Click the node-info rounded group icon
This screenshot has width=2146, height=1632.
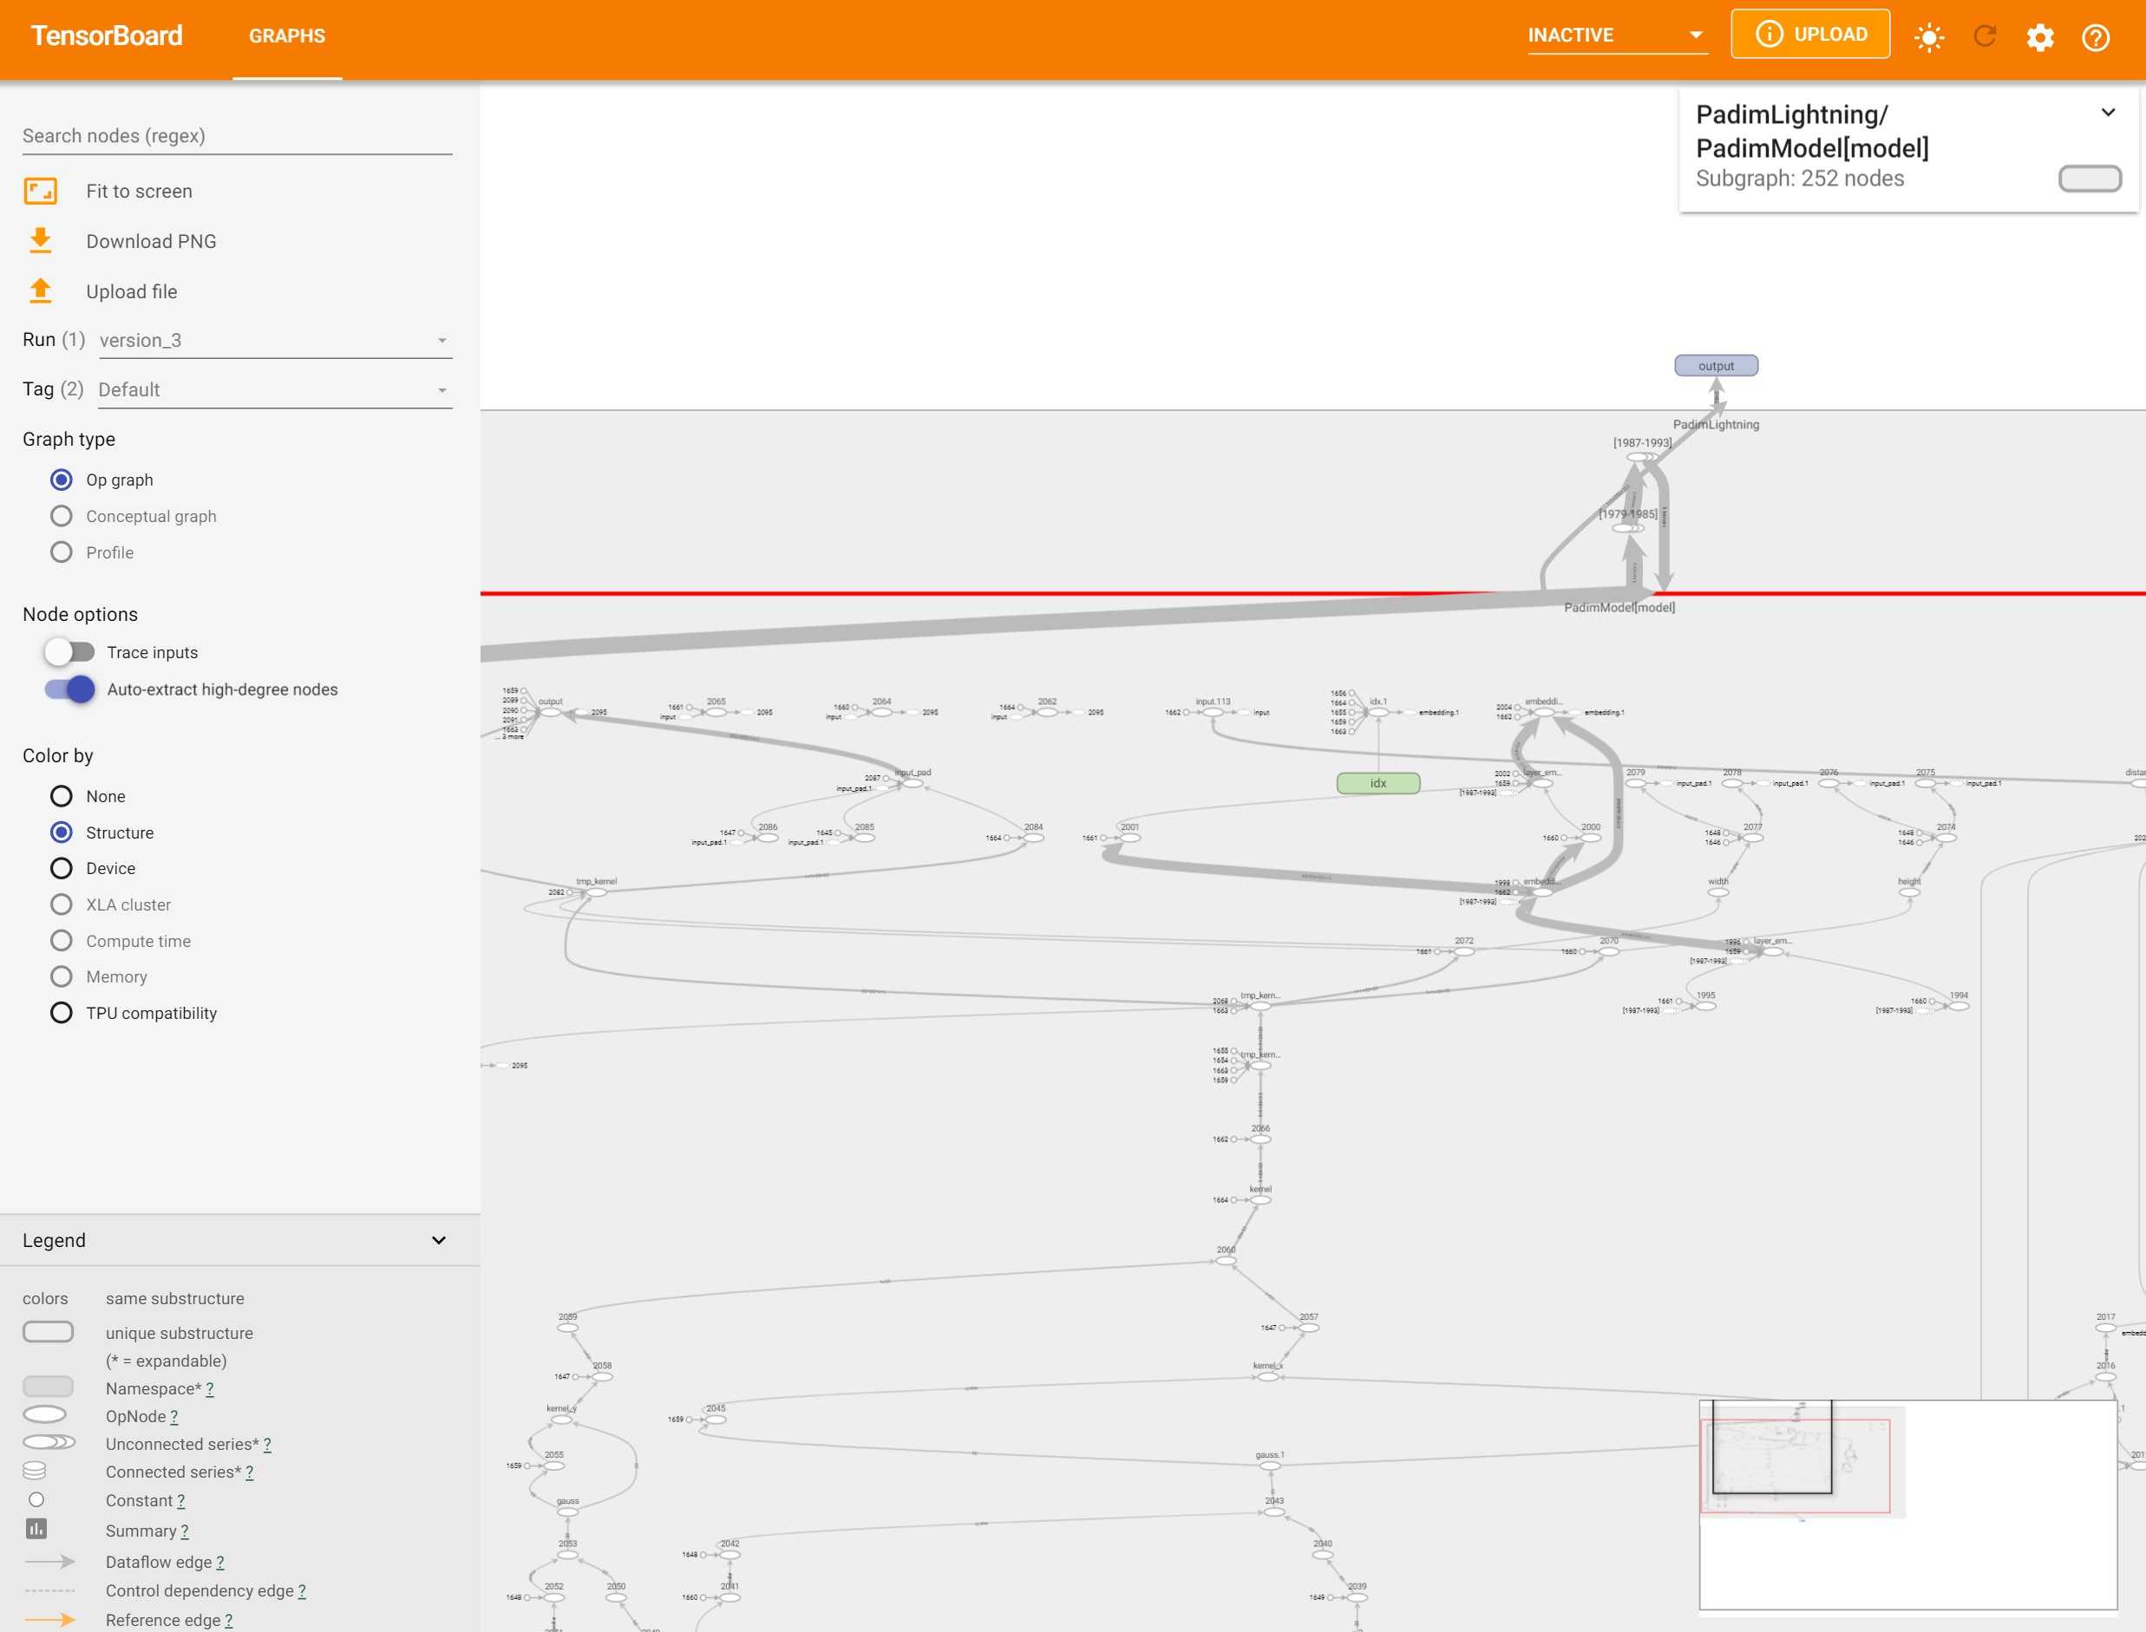pos(2090,179)
